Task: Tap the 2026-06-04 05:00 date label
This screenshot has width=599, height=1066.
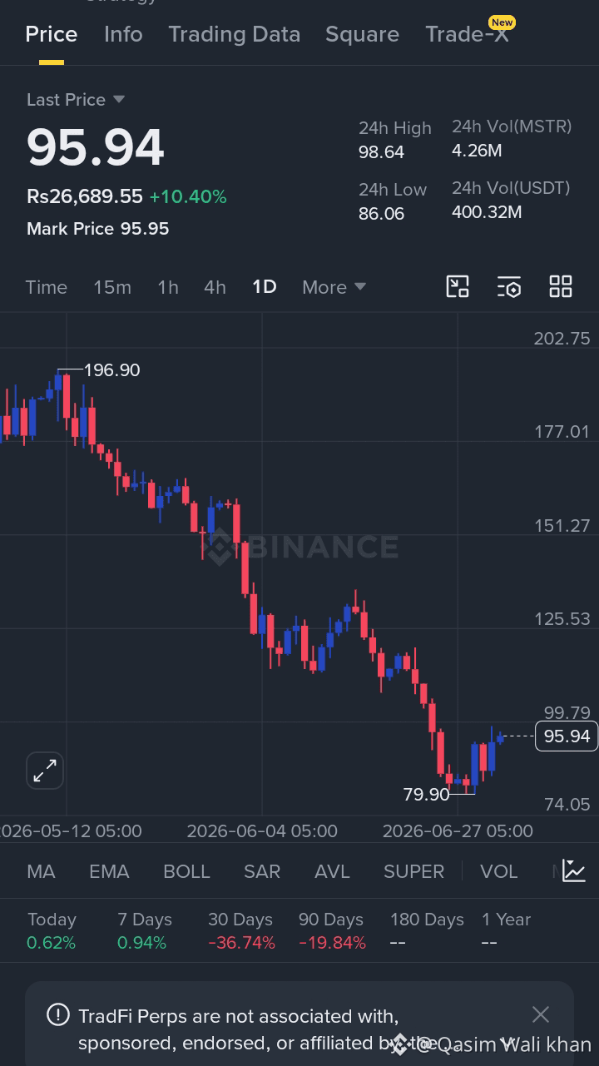Action: coord(262,831)
